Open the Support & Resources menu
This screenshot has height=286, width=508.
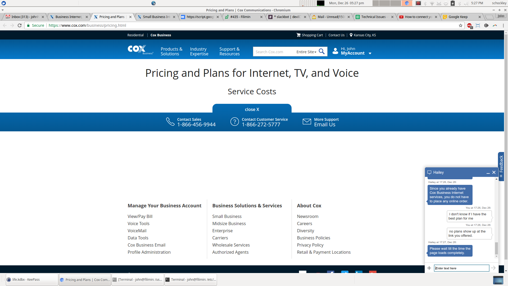[x=230, y=51]
